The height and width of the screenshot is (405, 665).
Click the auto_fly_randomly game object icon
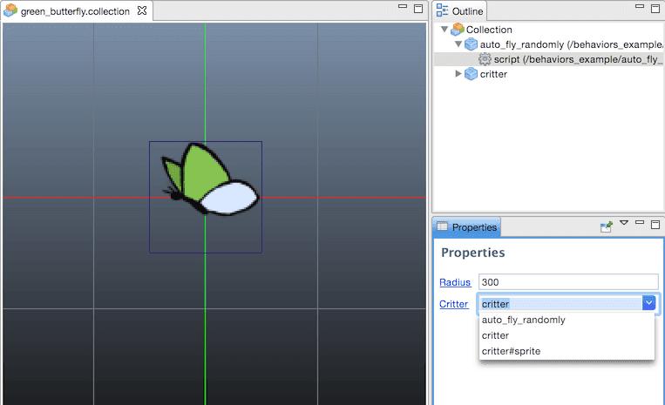click(471, 44)
